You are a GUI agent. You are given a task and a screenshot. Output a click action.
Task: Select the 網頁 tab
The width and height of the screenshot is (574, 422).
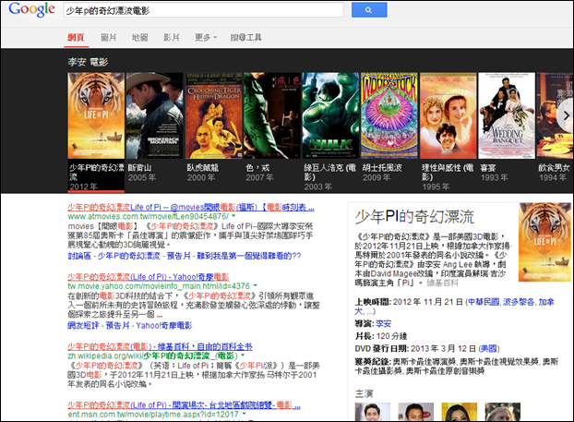coord(77,37)
